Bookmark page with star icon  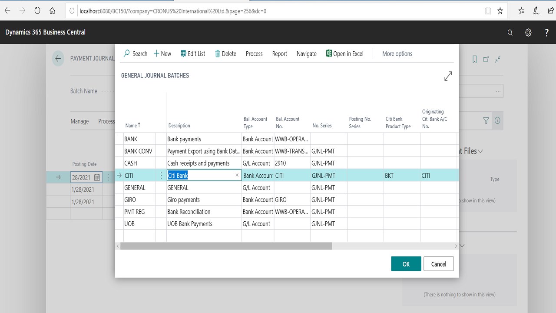pos(500,11)
